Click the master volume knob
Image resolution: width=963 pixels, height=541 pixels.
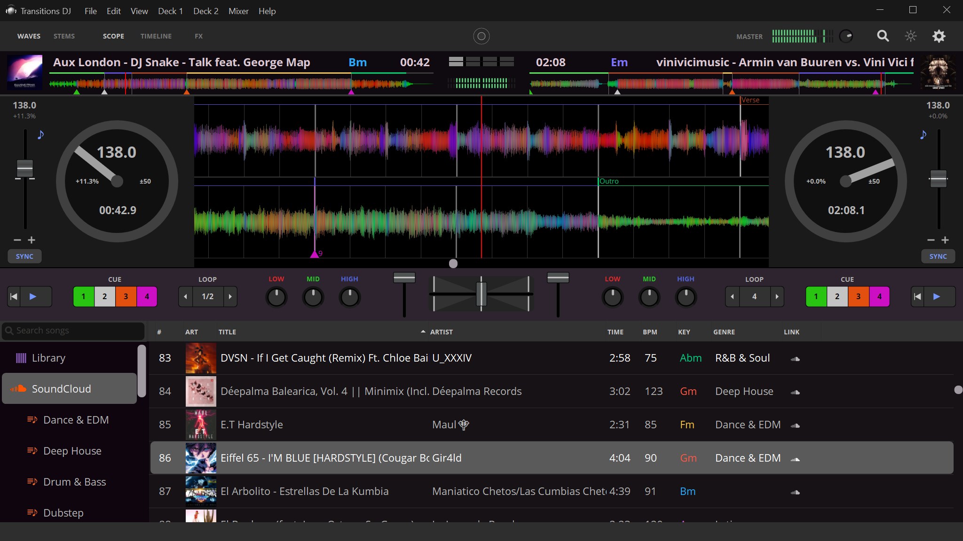[846, 36]
